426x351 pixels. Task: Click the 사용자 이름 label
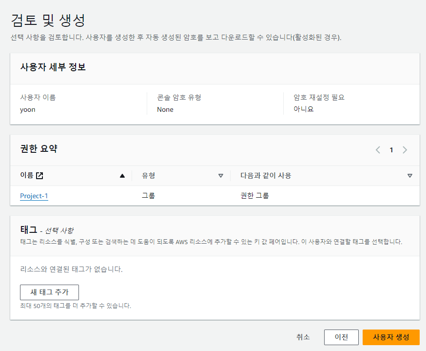point(38,98)
